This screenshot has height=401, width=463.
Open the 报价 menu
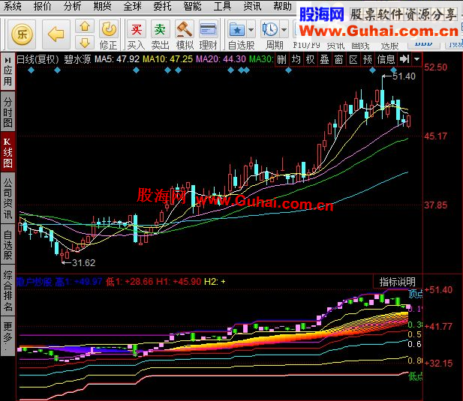click(42, 6)
